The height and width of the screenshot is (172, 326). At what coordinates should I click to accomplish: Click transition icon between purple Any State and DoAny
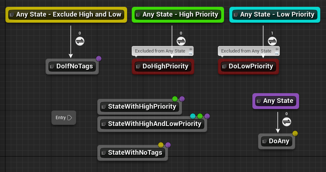(x=286, y=122)
